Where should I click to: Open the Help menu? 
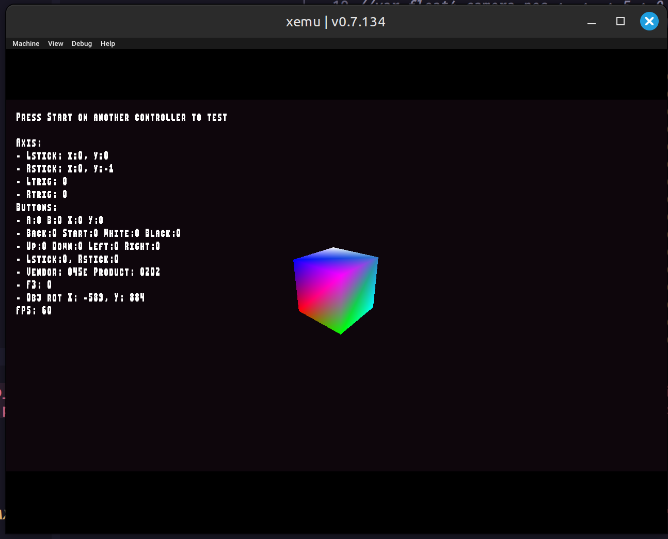tap(108, 44)
